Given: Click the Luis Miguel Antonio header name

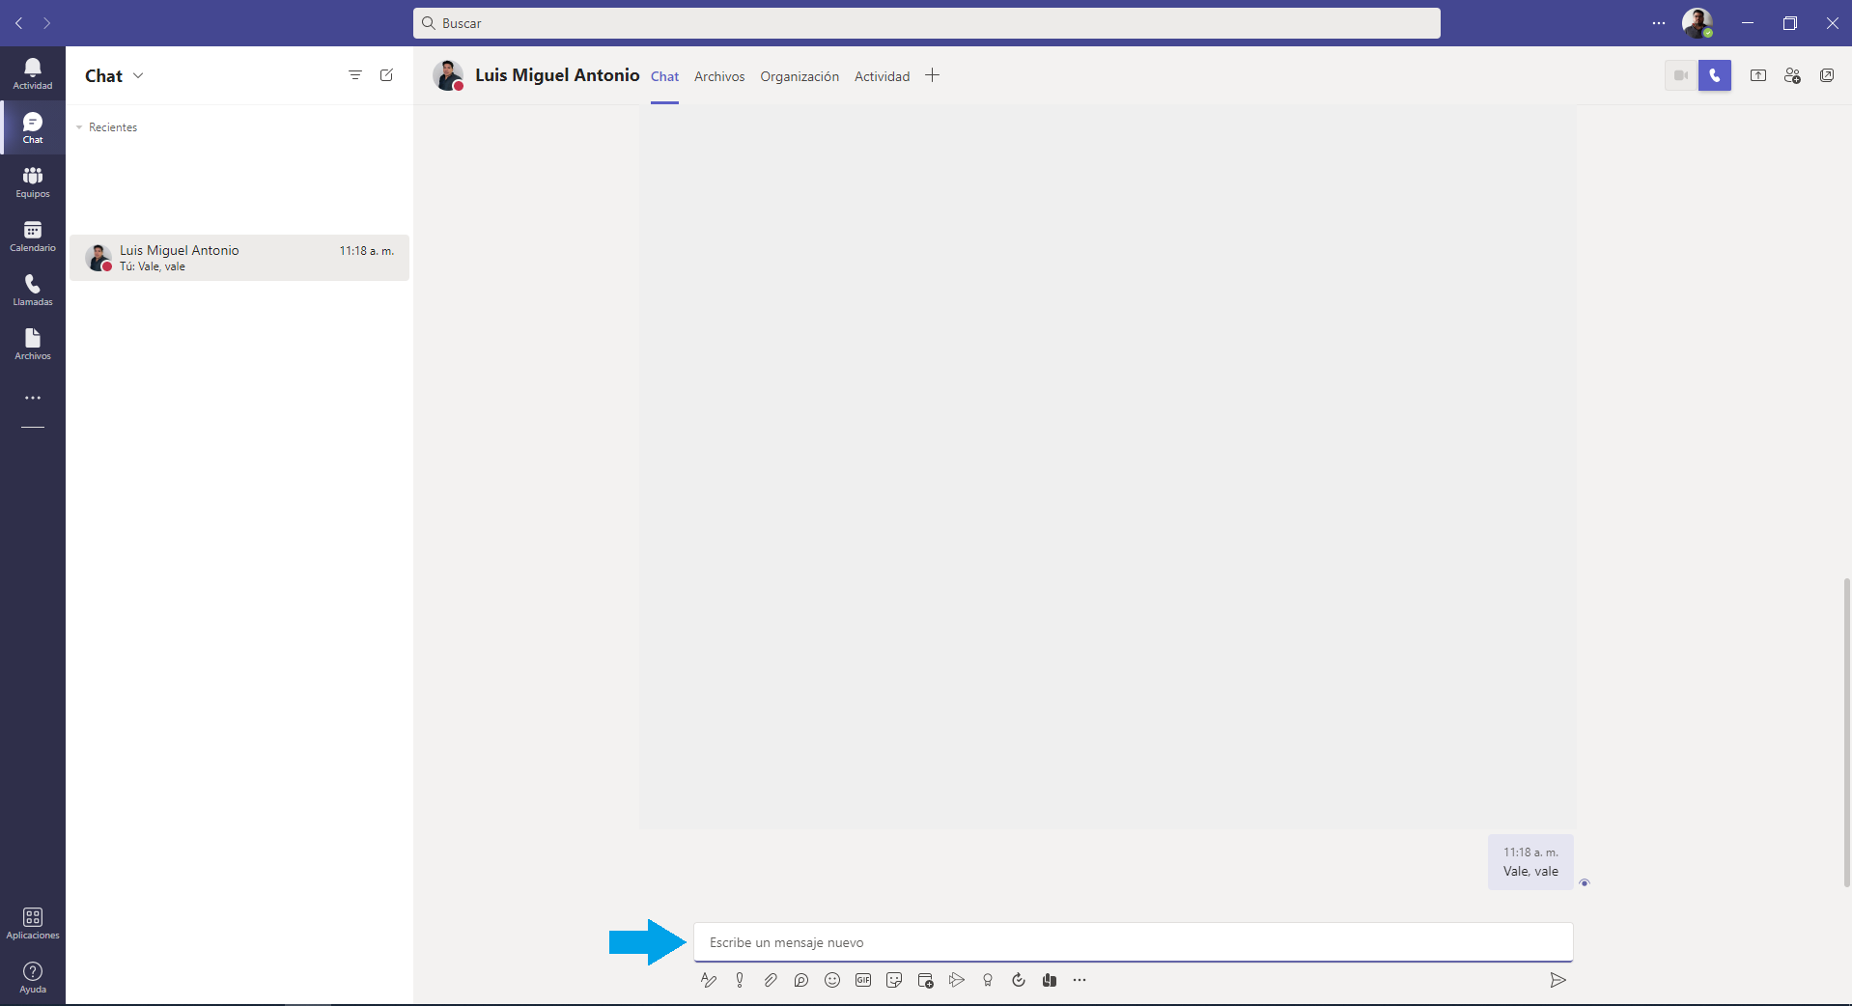Looking at the screenshot, I should [557, 75].
